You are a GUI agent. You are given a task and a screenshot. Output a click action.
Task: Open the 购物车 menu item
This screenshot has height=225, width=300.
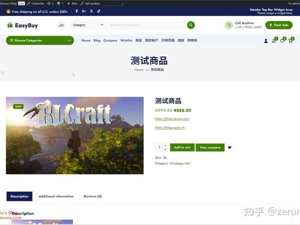click(x=192, y=40)
